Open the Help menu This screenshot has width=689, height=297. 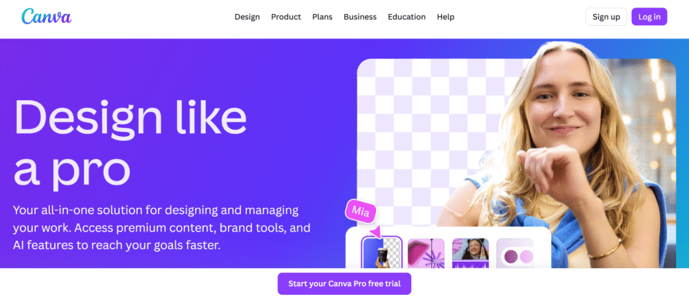(x=445, y=17)
